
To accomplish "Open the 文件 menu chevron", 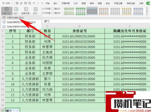I will [12, 3].
